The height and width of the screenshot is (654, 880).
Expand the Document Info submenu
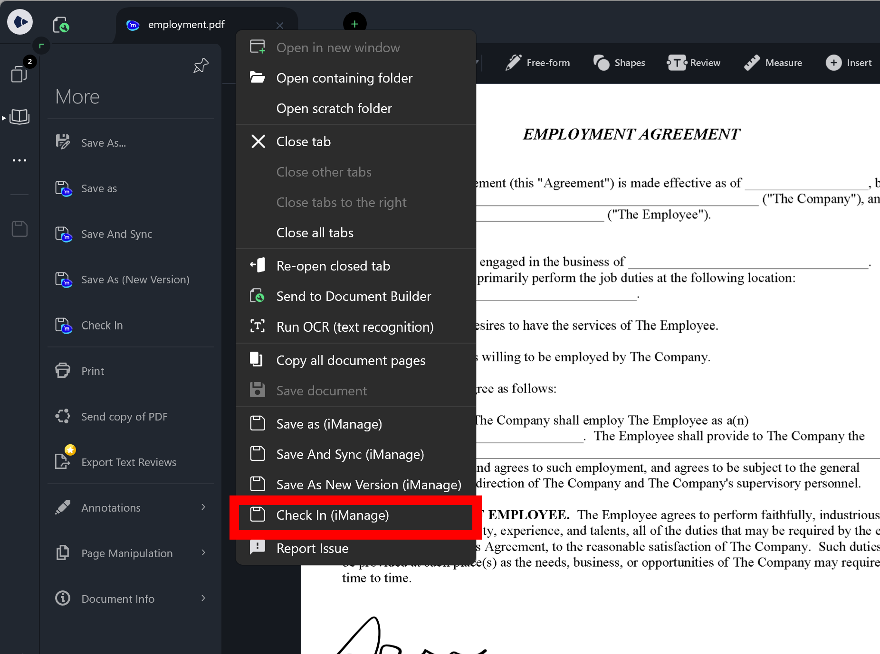point(117,598)
